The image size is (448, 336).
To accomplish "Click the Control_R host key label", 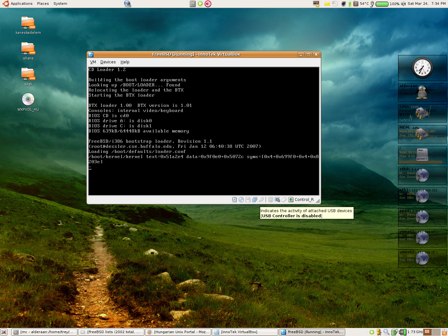I will (x=304, y=200).
